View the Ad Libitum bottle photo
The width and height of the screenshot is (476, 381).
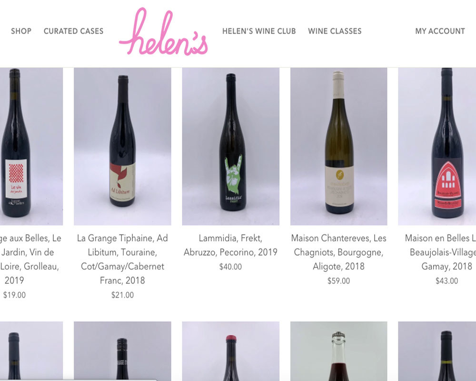[122, 146]
